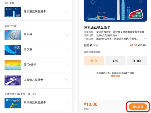The height and width of the screenshot is (113, 151).
Task: Select the ¥50 recharge amount
Action: [115, 61]
